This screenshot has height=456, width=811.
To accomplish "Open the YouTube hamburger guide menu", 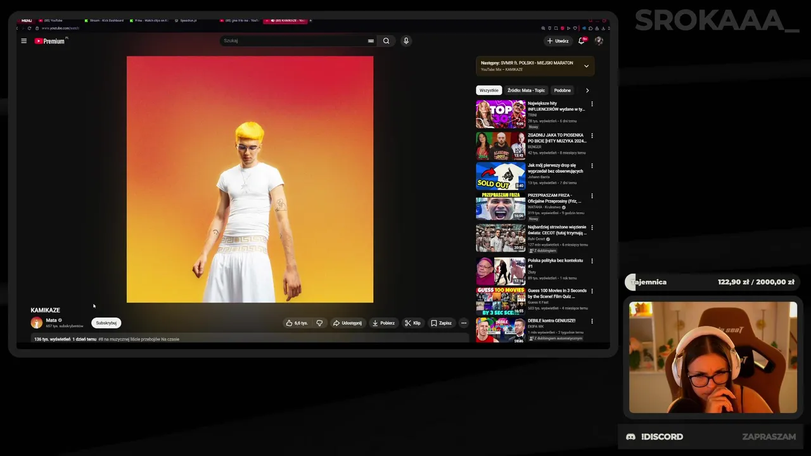I will coord(23,41).
